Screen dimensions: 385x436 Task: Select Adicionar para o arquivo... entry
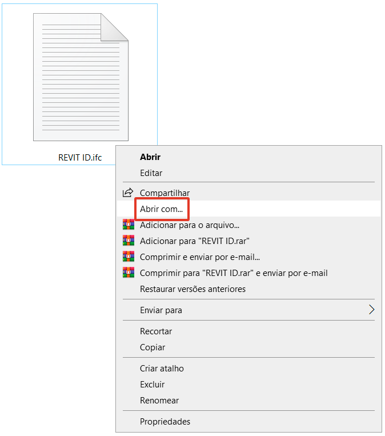(x=190, y=225)
